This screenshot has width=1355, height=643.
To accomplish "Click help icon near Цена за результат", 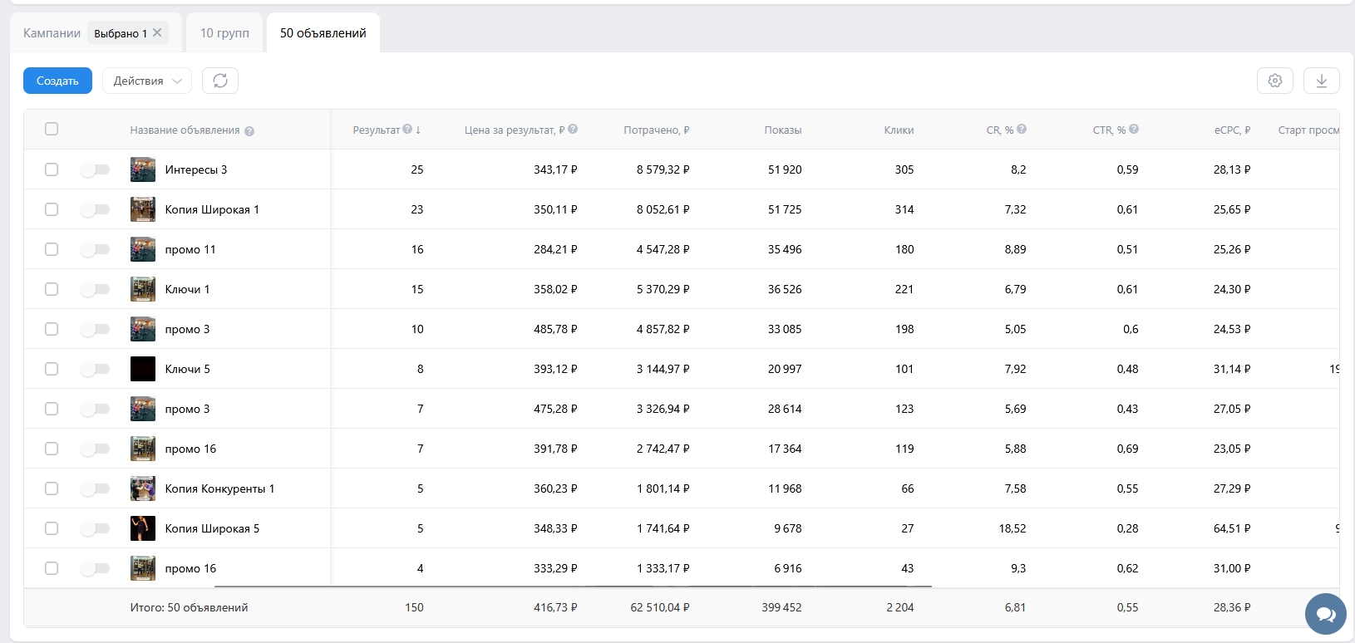I will coord(573,130).
